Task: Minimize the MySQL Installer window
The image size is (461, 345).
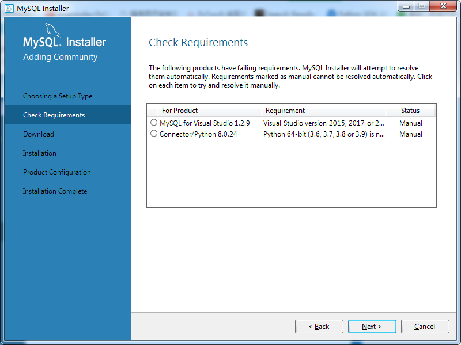Action: click(406, 6)
